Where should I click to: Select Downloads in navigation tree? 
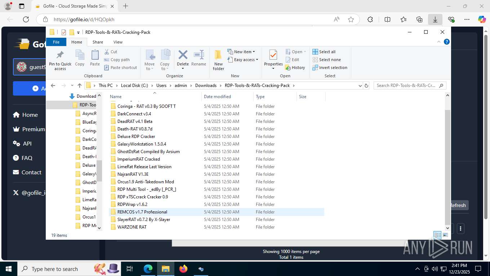[x=83, y=96]
